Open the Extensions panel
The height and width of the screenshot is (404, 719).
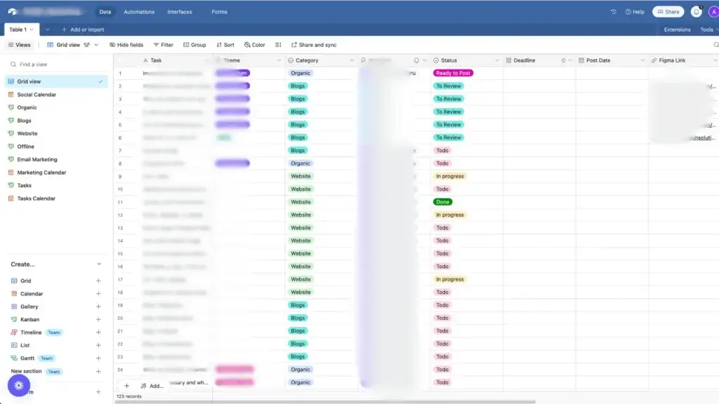(x=677, y=29)
